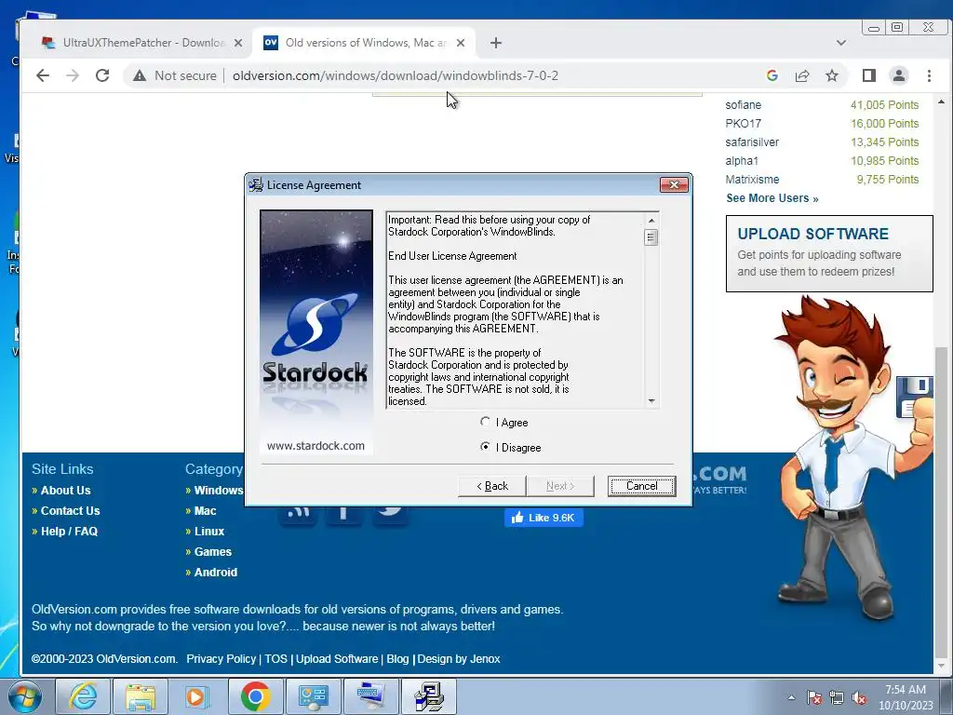Open the Windows Start menu

pos(24,696)
